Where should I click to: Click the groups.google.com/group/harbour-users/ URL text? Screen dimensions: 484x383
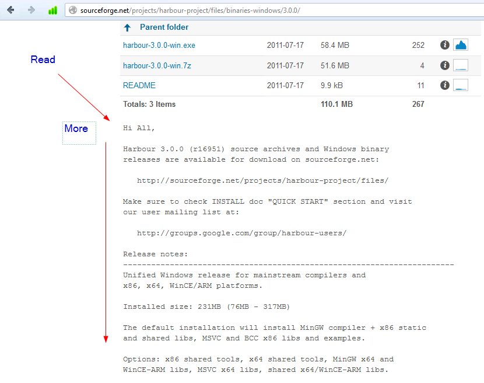click(x=241, y=233)
